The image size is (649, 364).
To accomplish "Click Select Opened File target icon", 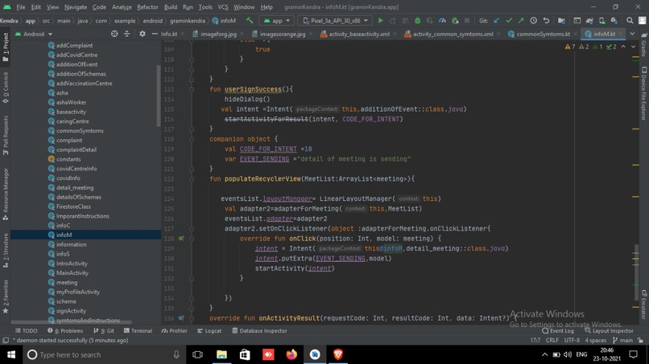I will [114, 34].
